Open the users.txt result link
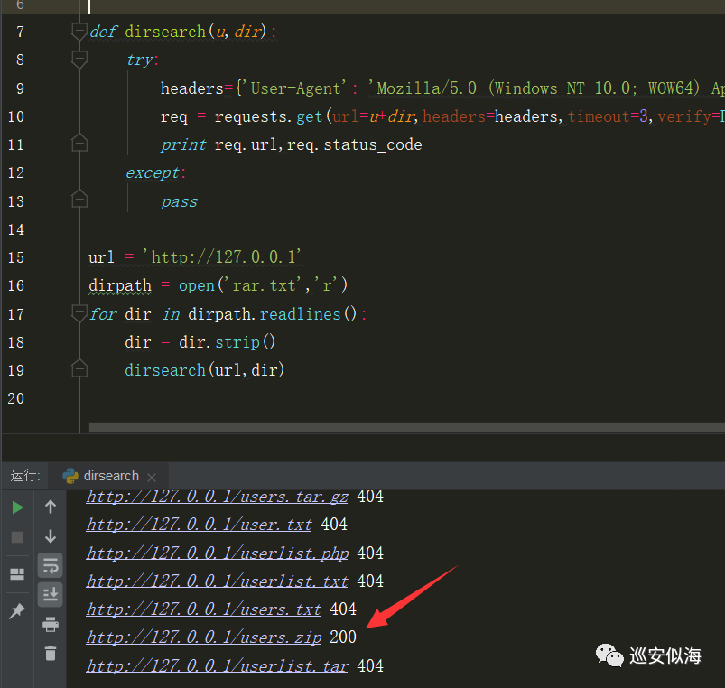 (204, 609)
